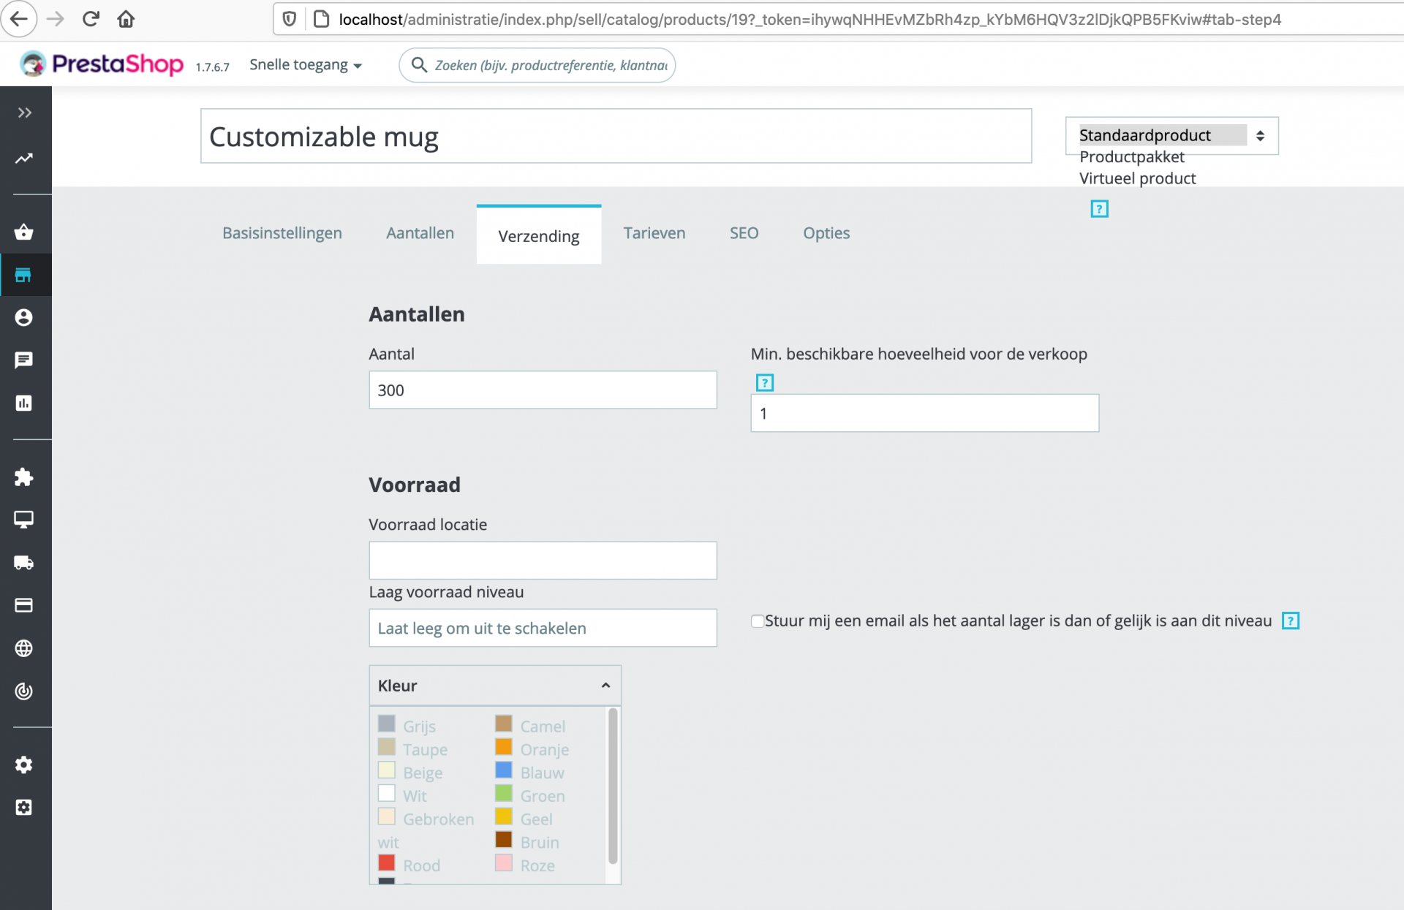Select the Rood color checkbox
1404x910 pixels.
point(387,863)
